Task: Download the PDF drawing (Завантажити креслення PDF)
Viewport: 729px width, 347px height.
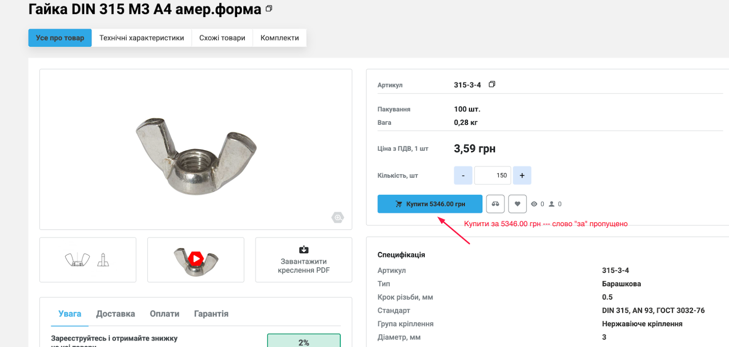Action: pos(303,260)
